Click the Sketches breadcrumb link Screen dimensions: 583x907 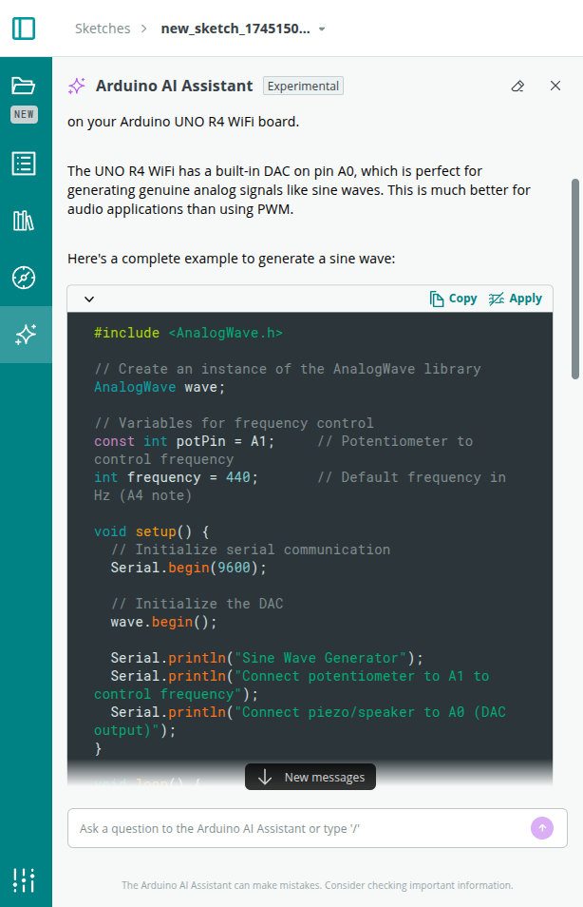point(103,29)
